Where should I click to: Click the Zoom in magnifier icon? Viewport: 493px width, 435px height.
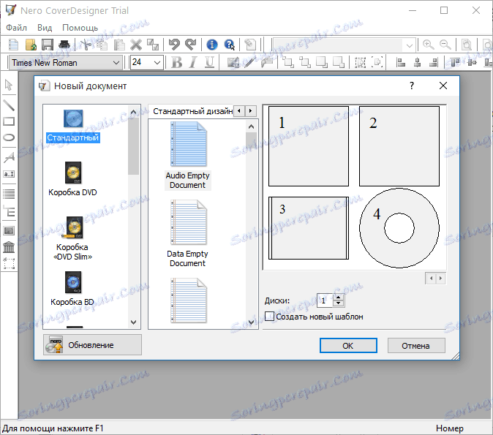(x=429, y=45)
